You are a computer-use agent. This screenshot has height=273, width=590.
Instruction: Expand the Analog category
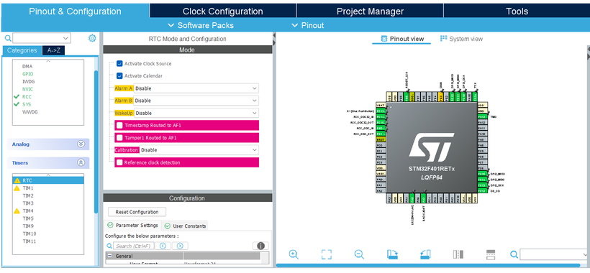coord(48,144)
